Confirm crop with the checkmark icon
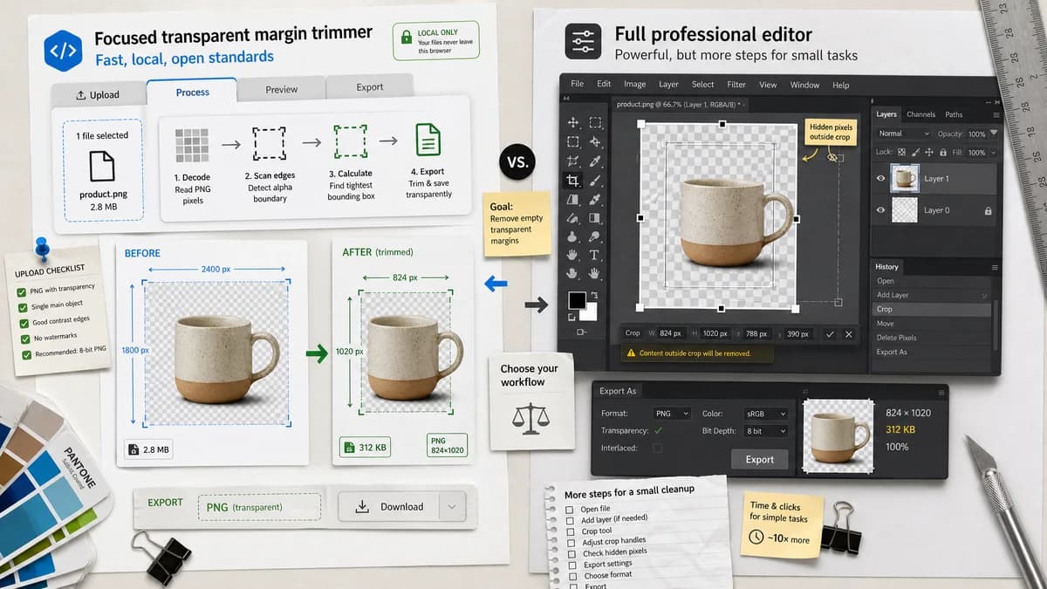 tap(830, 333)
